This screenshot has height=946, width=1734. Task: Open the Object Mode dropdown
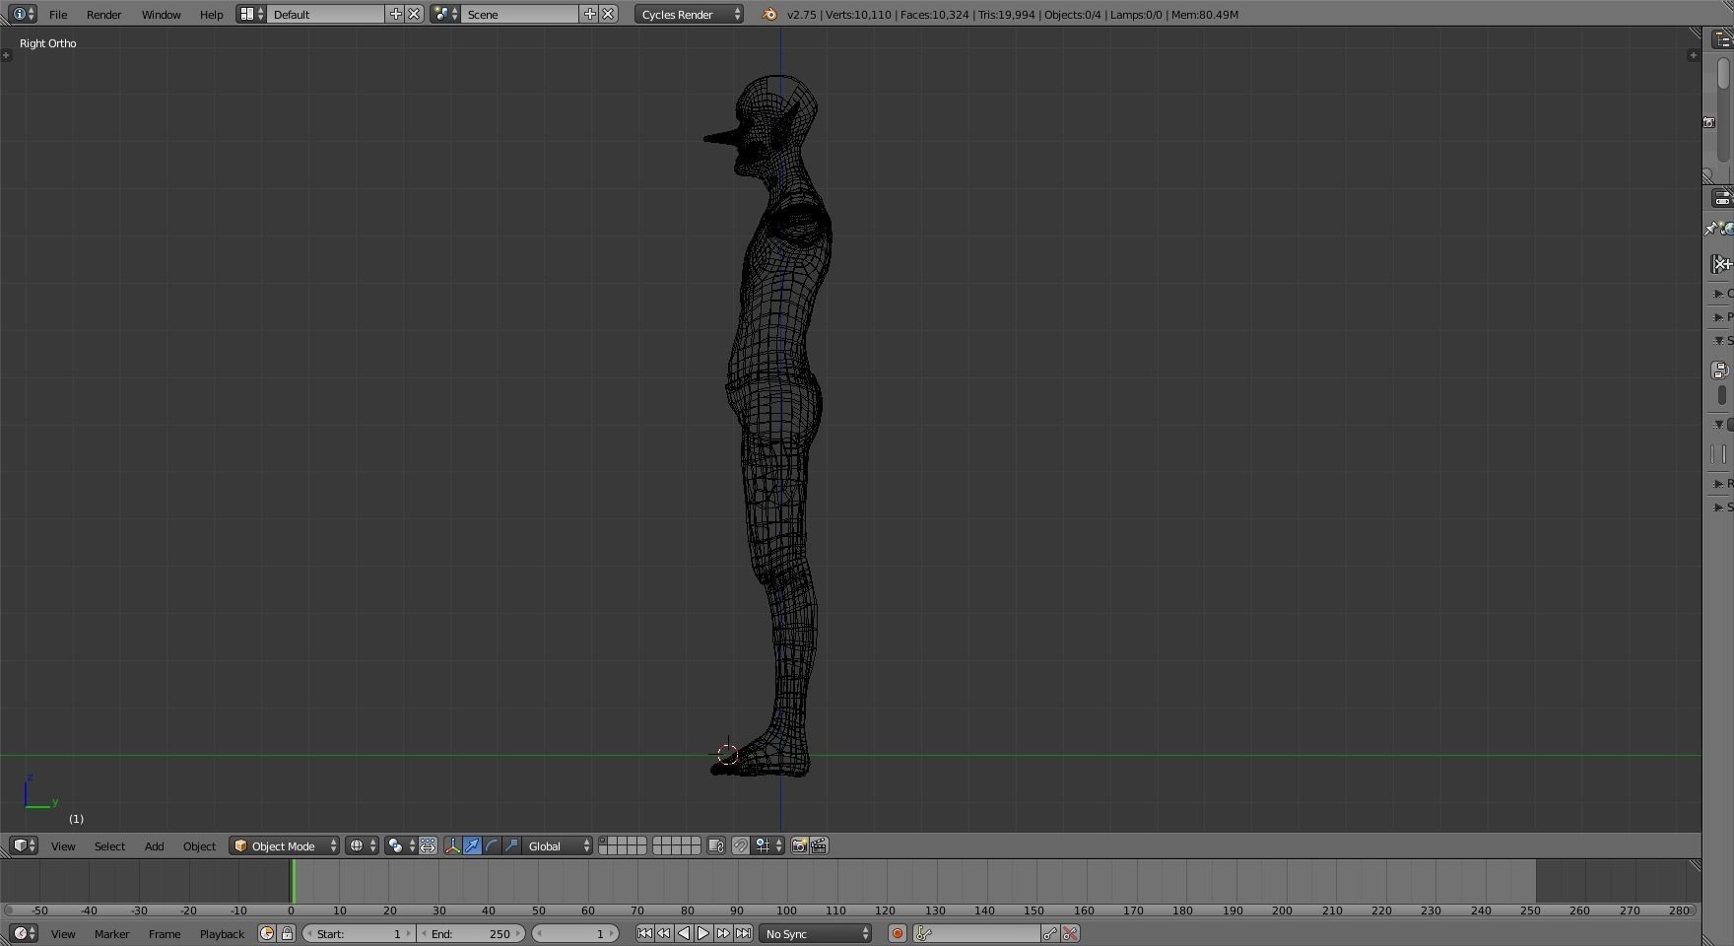285,845
